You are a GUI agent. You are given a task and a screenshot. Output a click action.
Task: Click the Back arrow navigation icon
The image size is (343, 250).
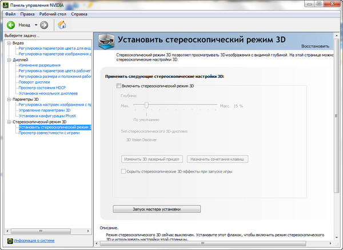[x=10, y=25]
